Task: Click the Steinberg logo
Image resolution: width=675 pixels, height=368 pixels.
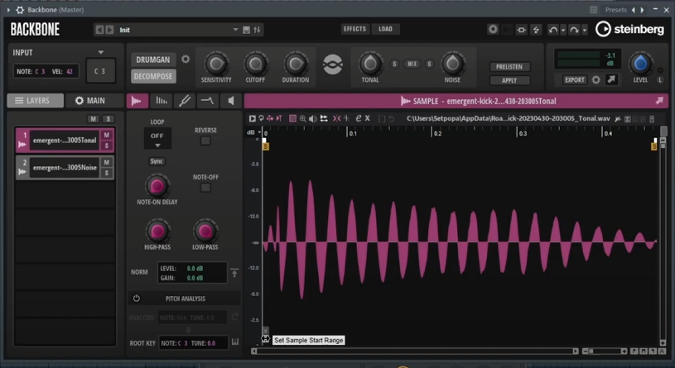Action: click(629, 29)
